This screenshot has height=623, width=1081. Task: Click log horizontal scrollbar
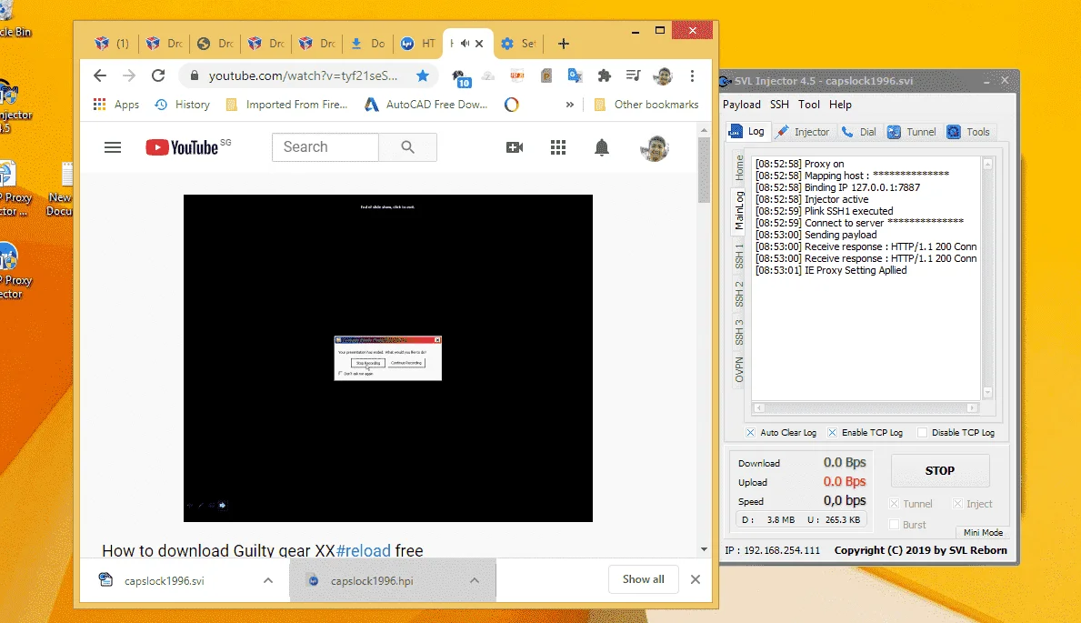point(866,407)
